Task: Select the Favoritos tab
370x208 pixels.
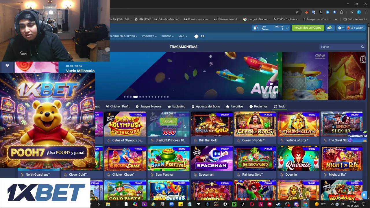Action: click(235, 106)
